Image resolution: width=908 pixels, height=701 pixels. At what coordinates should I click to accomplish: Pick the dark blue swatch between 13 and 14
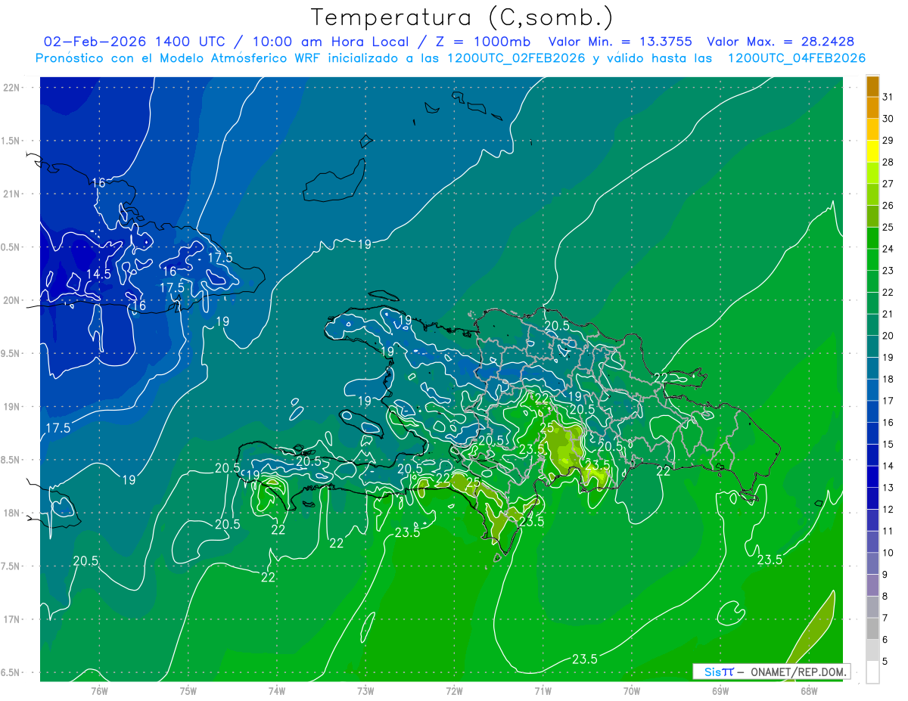pos(872,477)
